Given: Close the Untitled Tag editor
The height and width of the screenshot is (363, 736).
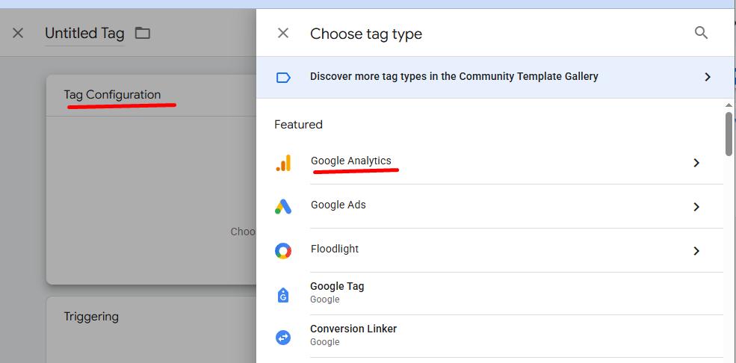Looking at the screenshot, I should pos(18,34).
